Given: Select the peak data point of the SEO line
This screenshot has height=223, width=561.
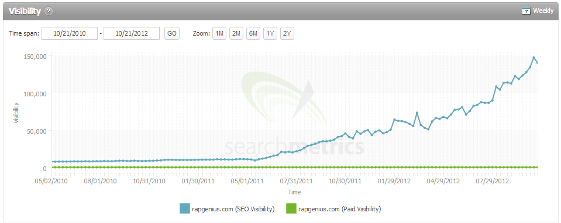Looking at the screenshot, I should click(534, 57).
